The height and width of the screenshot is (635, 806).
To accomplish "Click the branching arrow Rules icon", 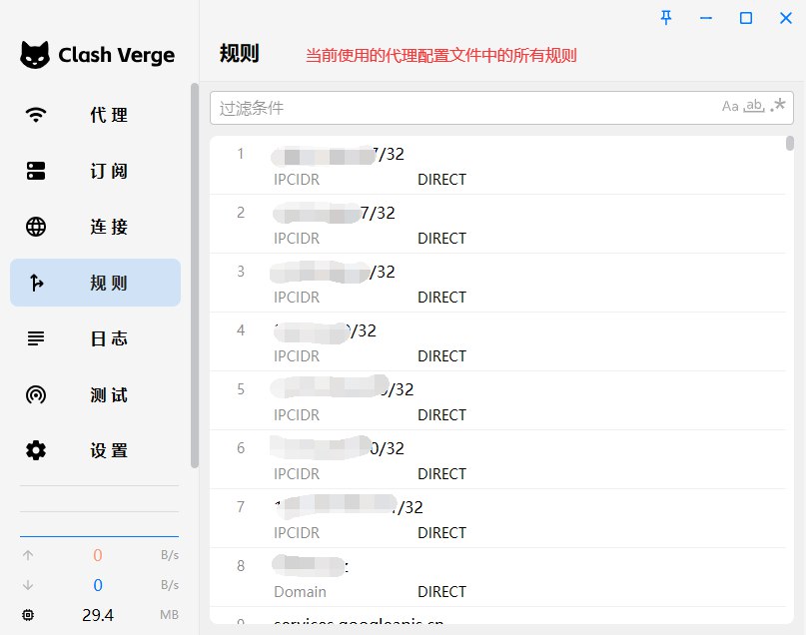I will (x=36, y=283).
